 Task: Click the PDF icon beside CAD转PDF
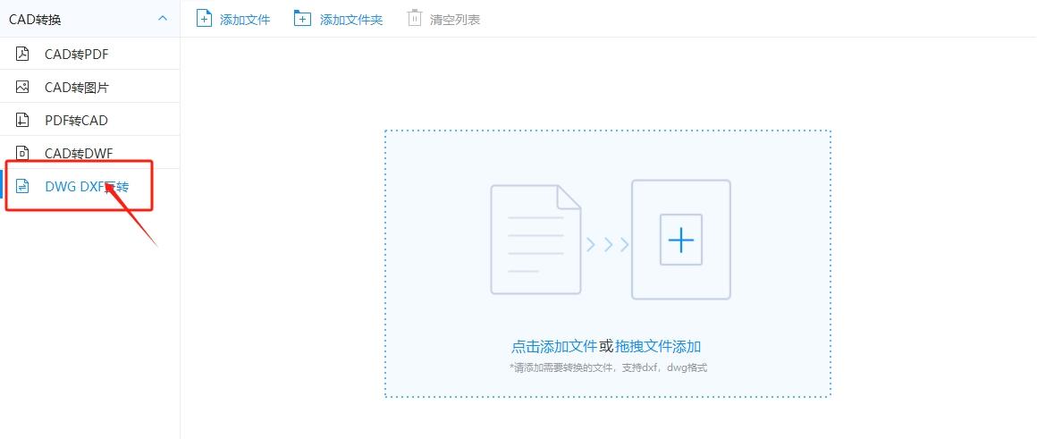point(22,54)
